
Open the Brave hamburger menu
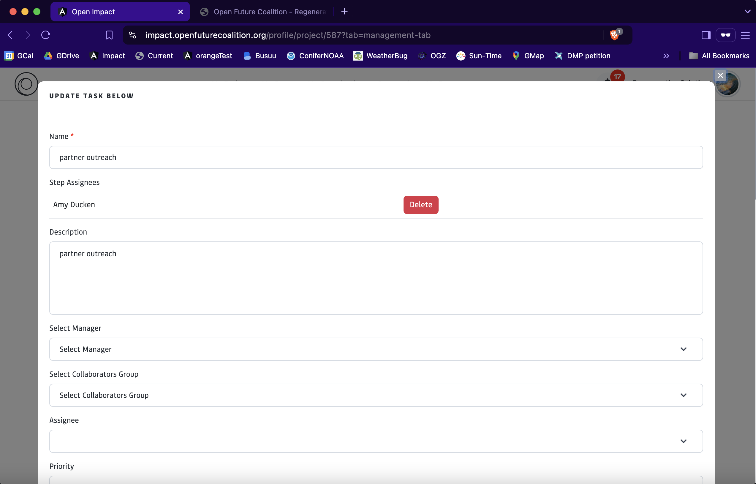(745, 35)
